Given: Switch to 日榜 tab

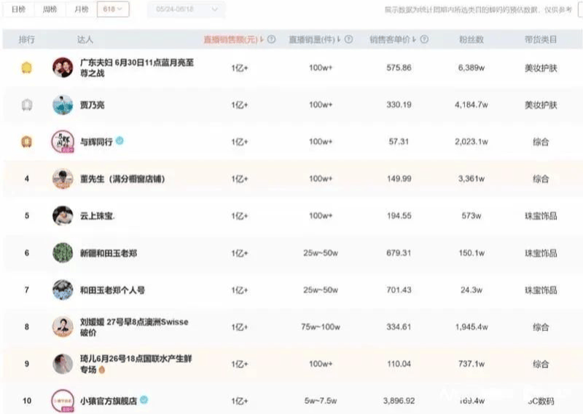Looking at the screenshot, I should tap(17, 9).
